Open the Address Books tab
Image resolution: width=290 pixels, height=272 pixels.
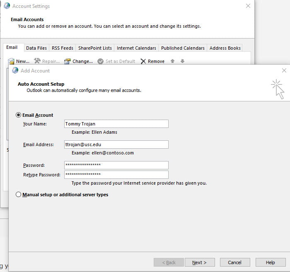(x=225, y=48)
